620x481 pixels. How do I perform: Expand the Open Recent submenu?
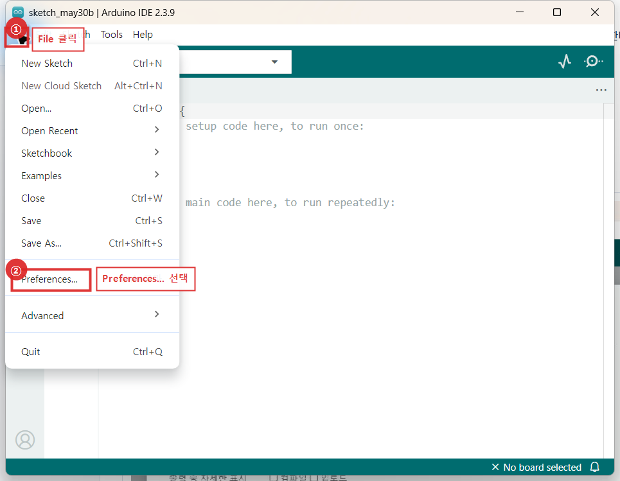coord(92,130)
